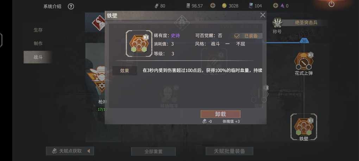
Task: Click the gold coin currency icon
Action: [224, 6]
